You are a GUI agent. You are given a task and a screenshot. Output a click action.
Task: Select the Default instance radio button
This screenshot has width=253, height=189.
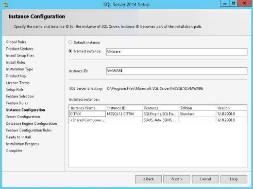[x=70, y=43]
